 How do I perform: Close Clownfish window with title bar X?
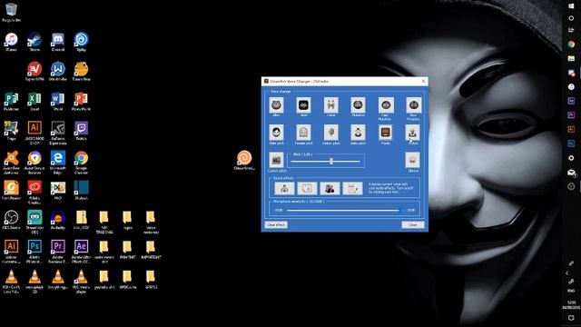[x=424, y=81]
